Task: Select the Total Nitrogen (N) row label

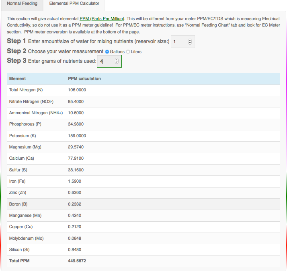Action: tap(26, 90)
